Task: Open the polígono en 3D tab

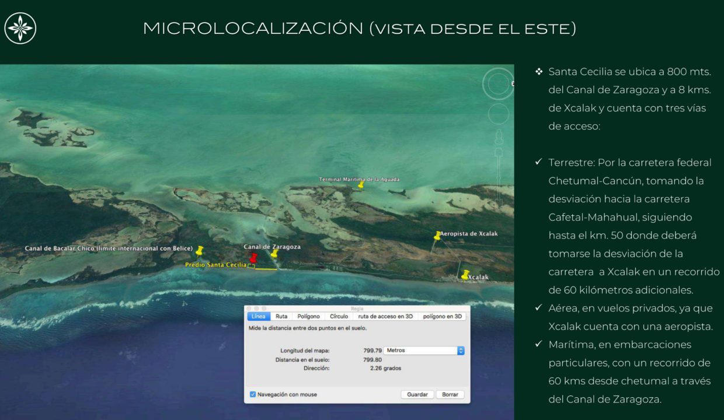Action: click(x=442, y=316)
